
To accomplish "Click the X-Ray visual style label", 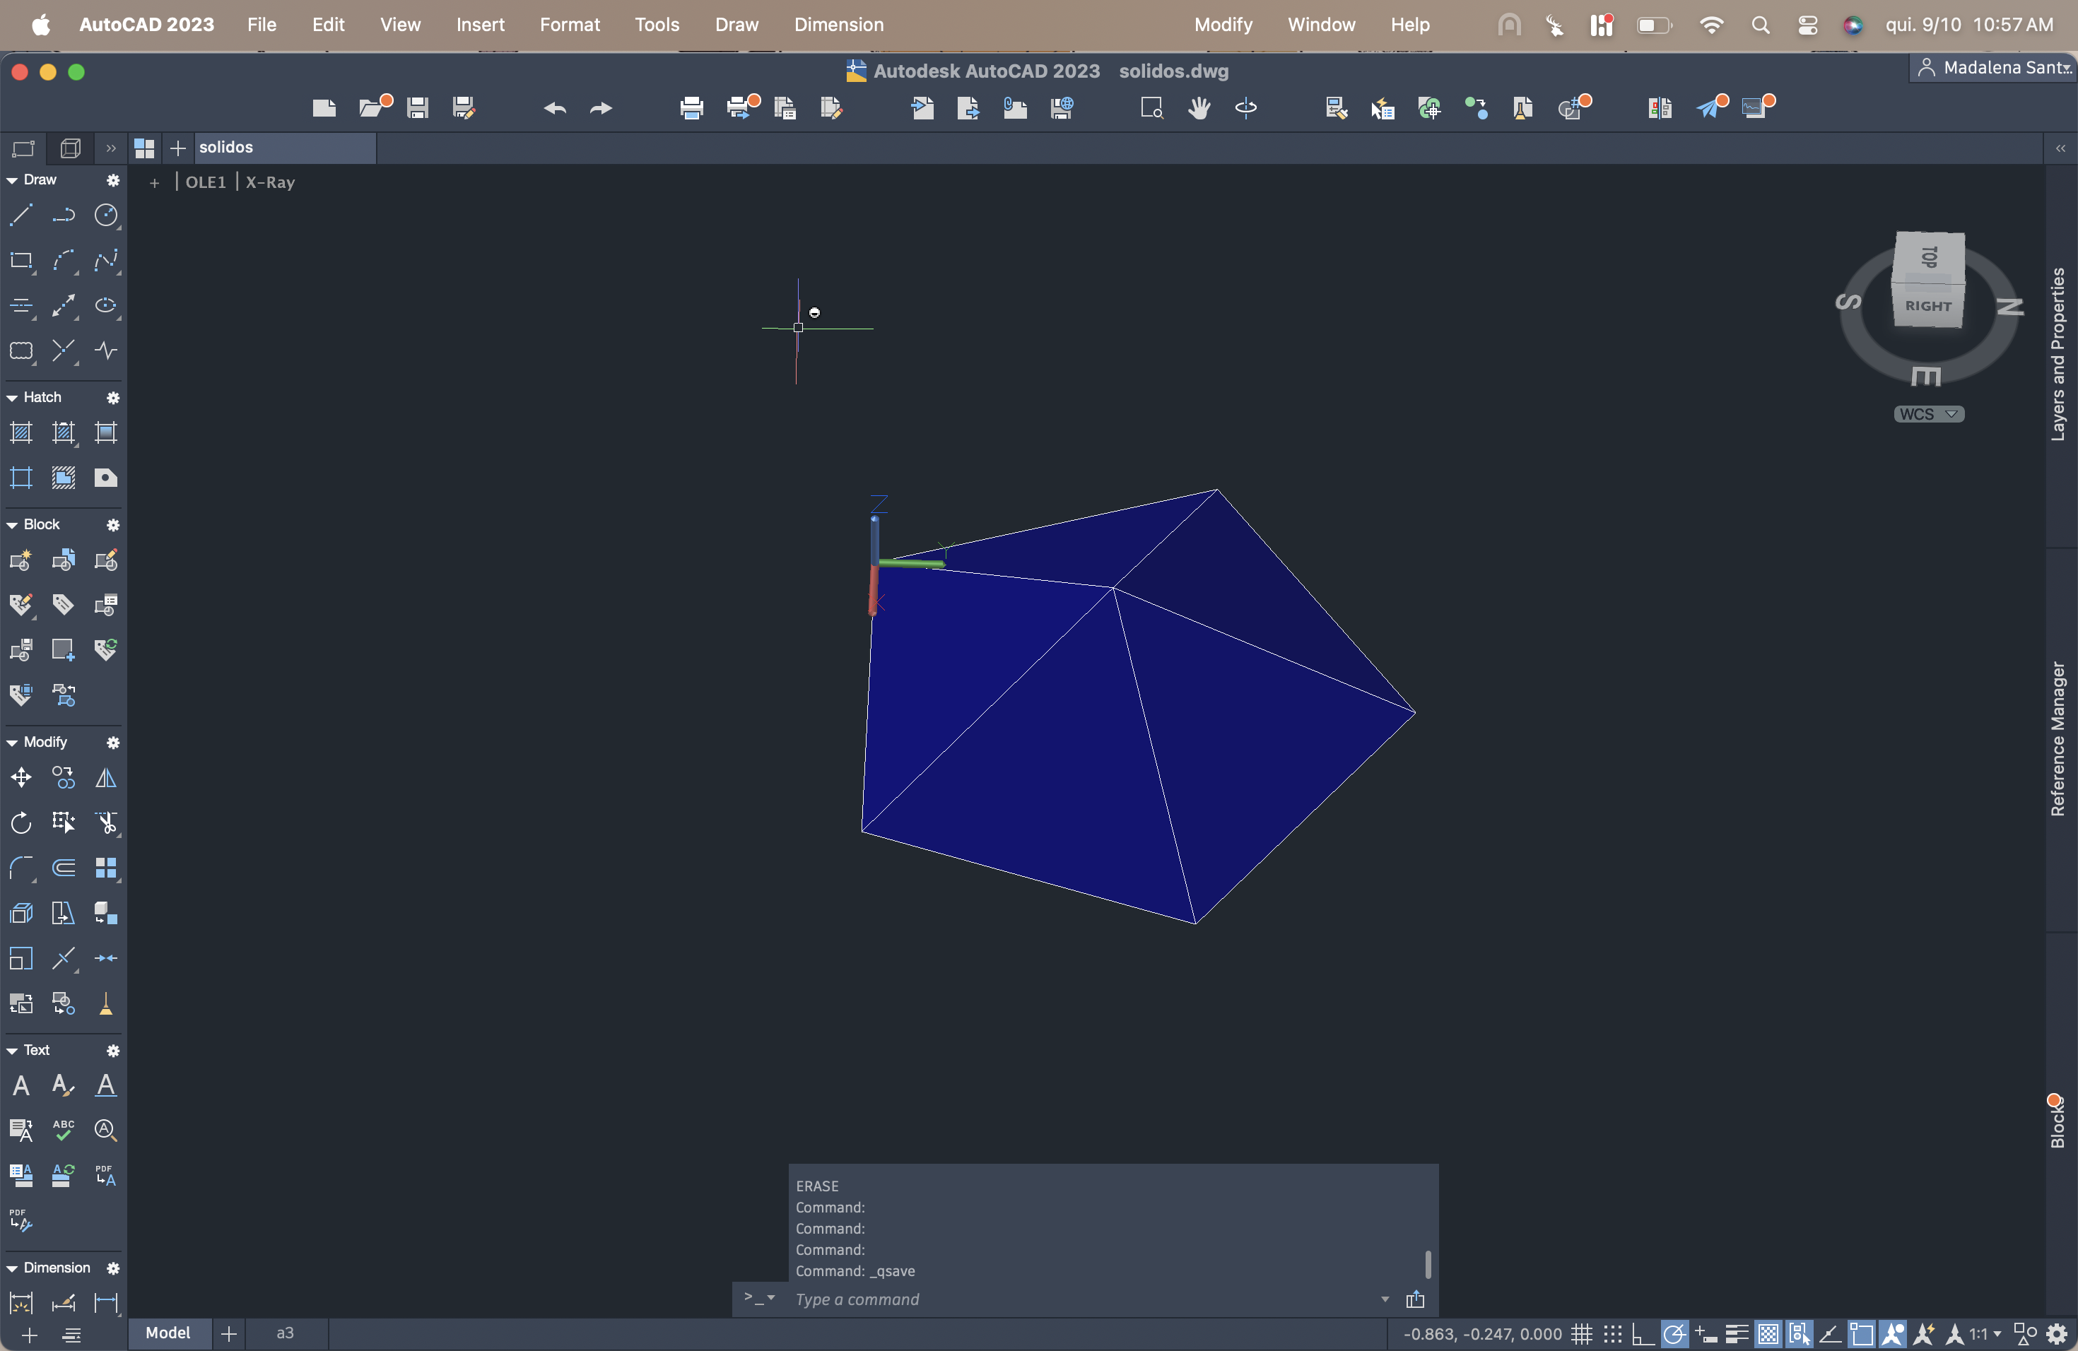I will point(270,182).
